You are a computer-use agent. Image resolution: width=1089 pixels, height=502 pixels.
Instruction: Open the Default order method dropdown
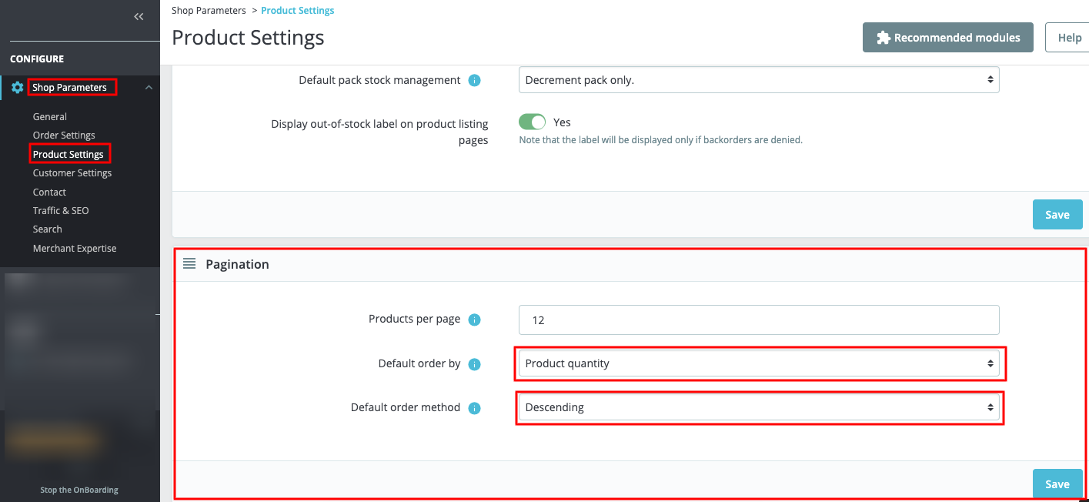[x=758, y=408]
